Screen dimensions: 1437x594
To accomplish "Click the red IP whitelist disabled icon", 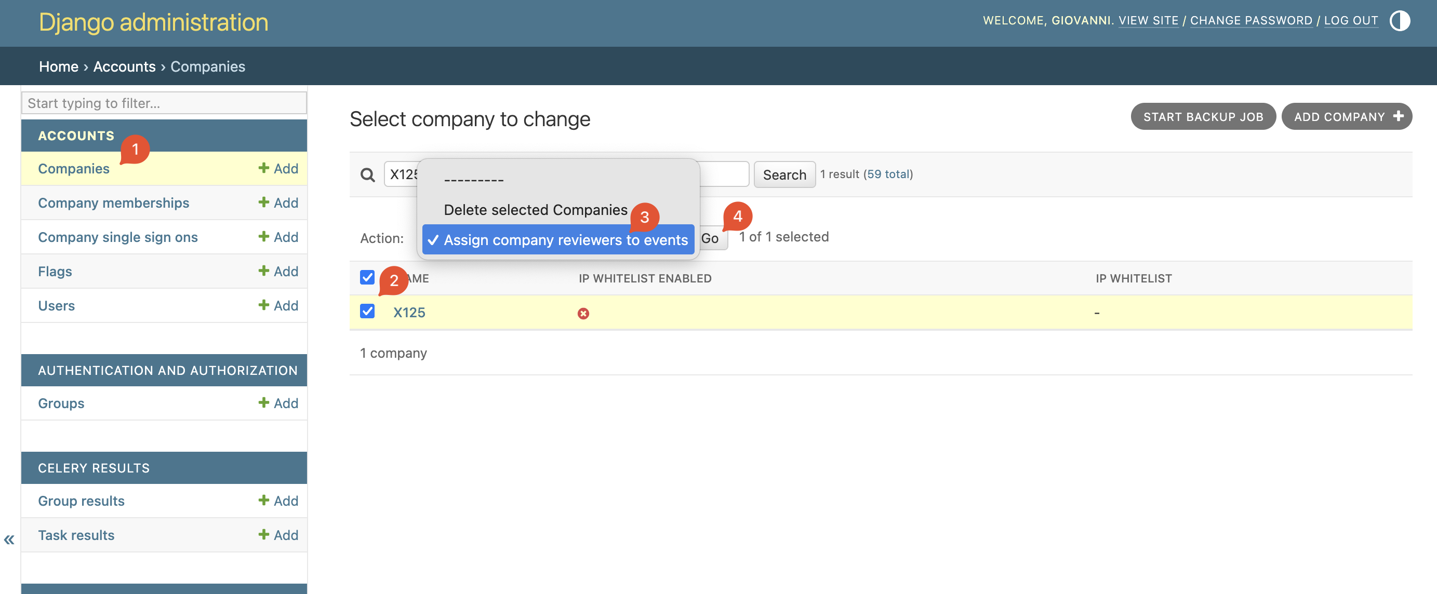I will coord(583,314).
